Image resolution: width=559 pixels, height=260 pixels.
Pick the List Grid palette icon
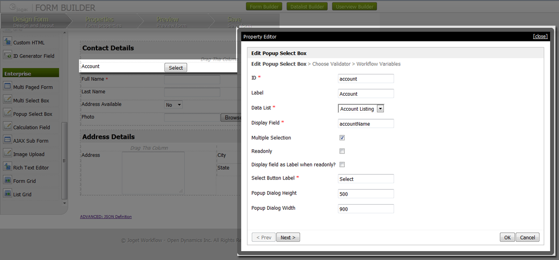tap(7, 194)
